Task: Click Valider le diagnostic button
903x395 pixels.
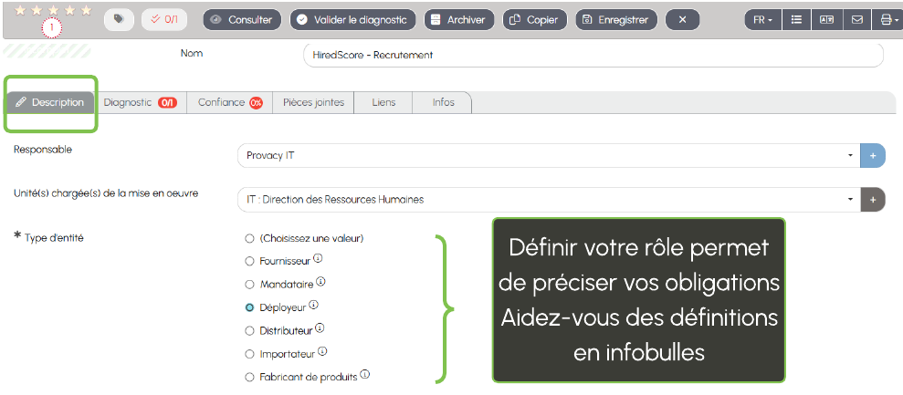Action: [353, 19]
